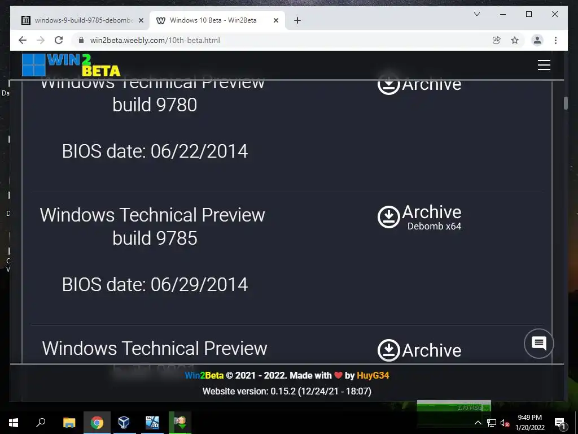578x434 pixels.
Task: Bookmark this page with star
Action: 515,40
